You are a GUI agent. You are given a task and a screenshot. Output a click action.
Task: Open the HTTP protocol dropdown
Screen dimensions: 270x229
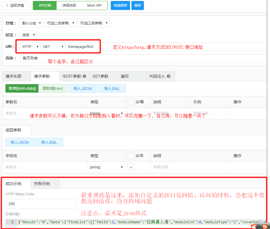coord(30,47)
